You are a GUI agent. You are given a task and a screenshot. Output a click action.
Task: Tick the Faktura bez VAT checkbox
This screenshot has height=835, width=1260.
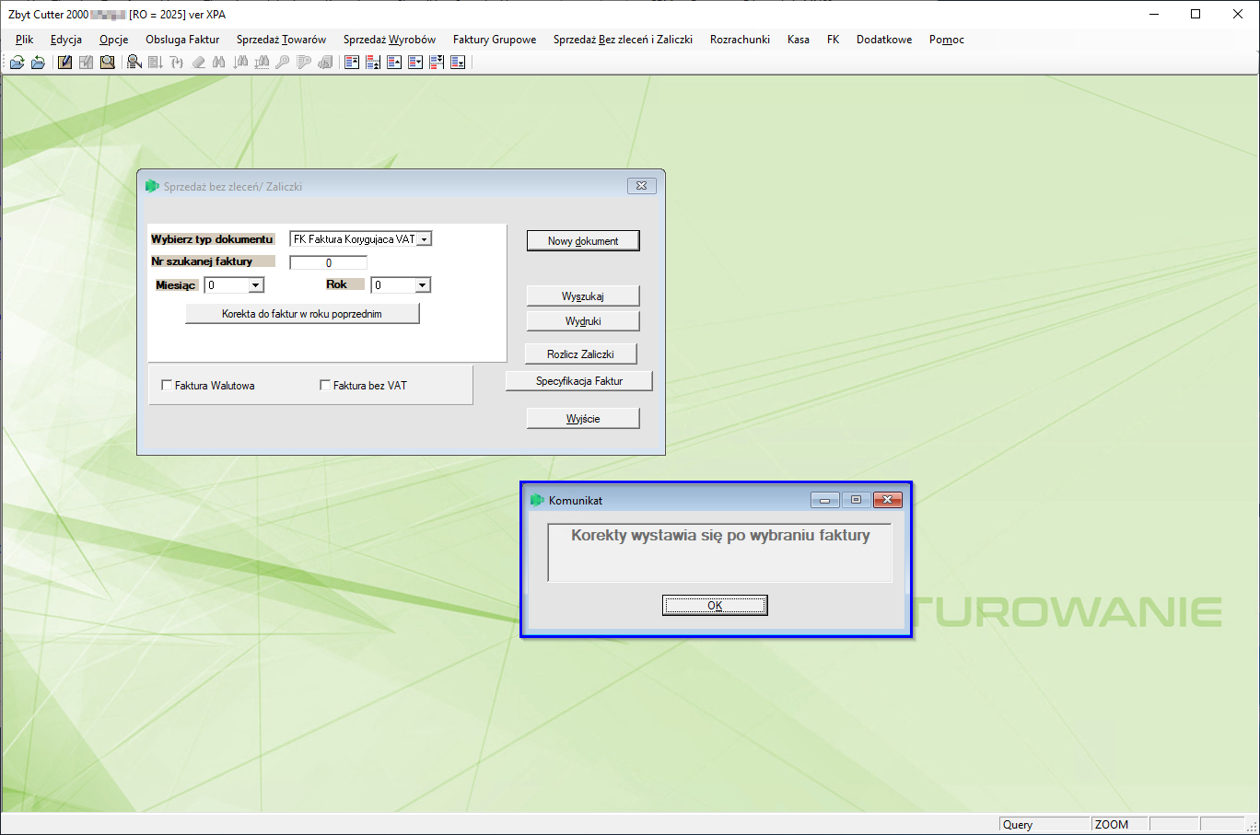point(325,385)
